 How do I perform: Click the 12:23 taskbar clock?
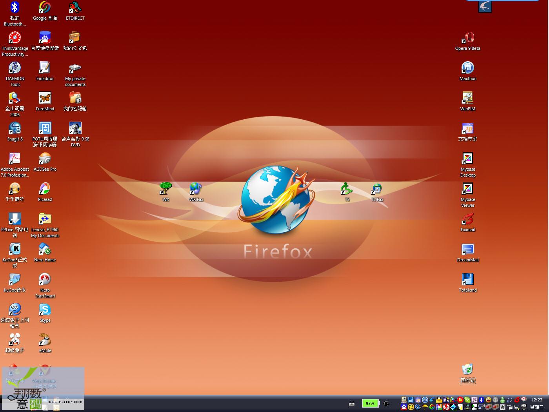(537, 400)
